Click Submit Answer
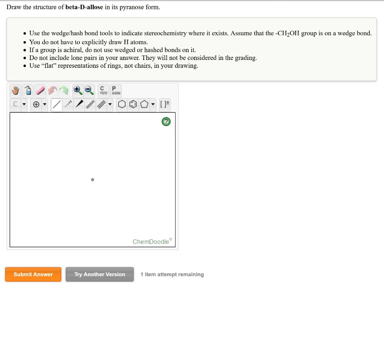This screenshot has height=354, width=384. click(x=33, y=274)
